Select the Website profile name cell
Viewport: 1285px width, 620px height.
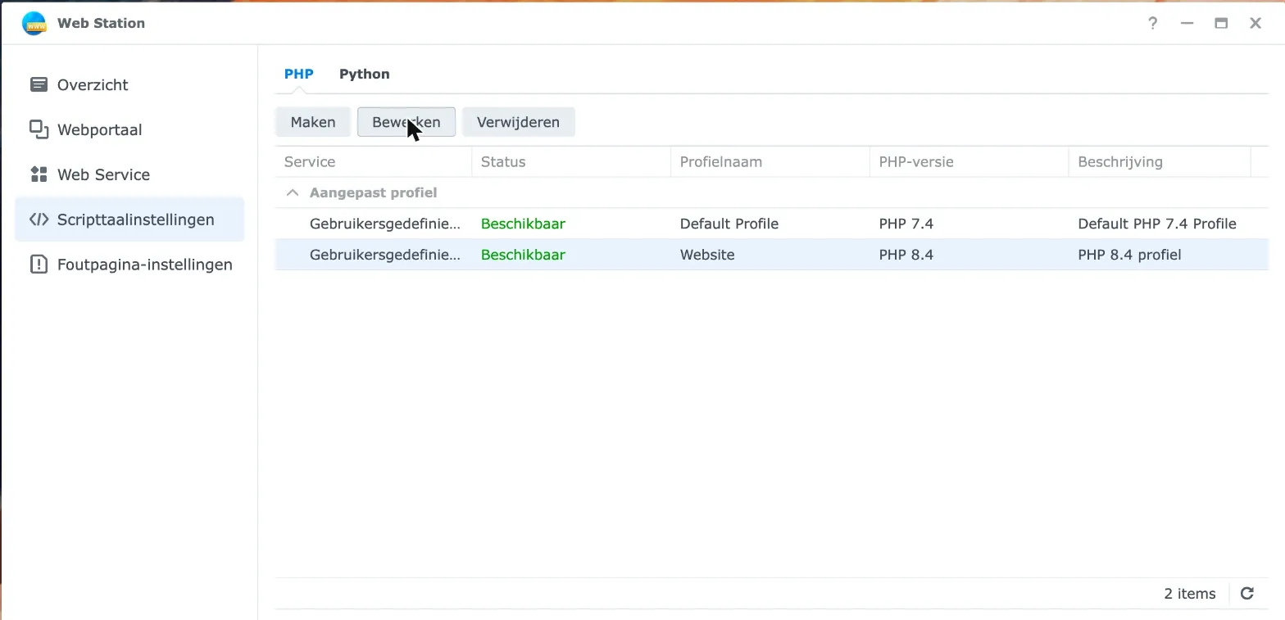coord(707,255)
